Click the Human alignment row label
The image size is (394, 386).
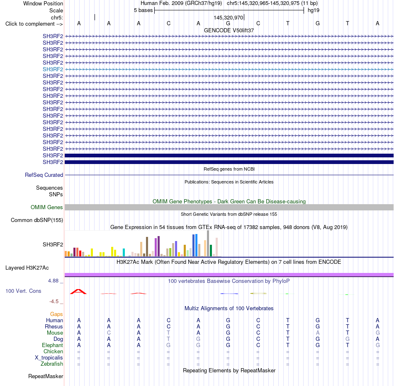pyautogui.click(x=54, y=321)
